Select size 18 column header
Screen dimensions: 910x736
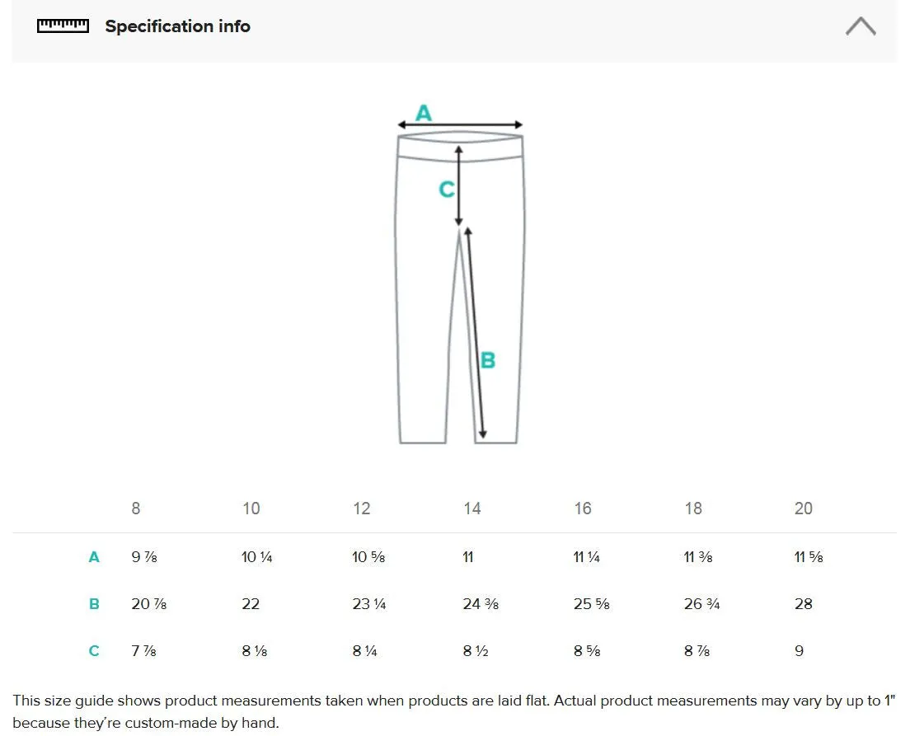point(693,509)
